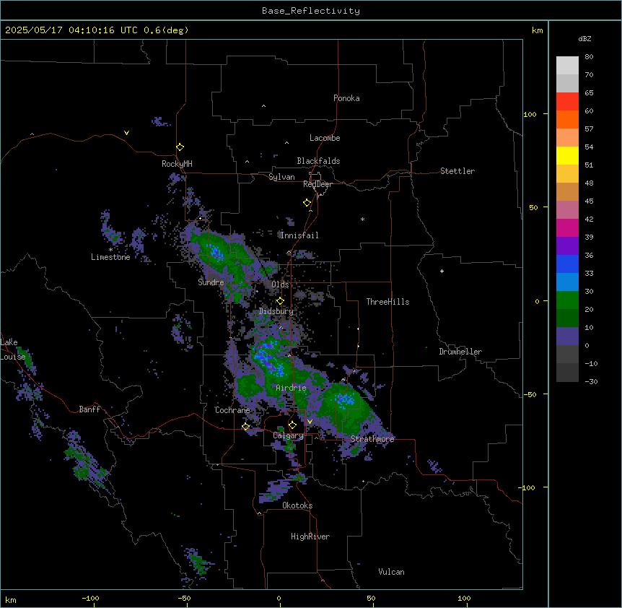The width and height of the screenshot is (622, 608).
Task: Click the Drumheller label
Action: click(x=460, y=352)
